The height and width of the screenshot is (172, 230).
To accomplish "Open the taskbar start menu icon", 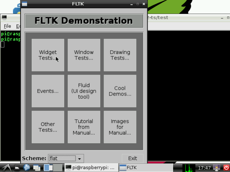I will [6, 168].
